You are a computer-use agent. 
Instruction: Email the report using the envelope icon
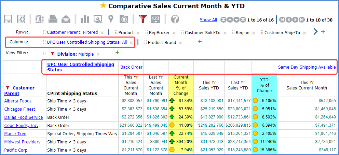pyautogui.click(x=66, y=19)
